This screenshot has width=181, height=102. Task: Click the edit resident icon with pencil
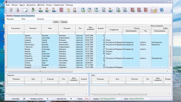pos(47,10)
